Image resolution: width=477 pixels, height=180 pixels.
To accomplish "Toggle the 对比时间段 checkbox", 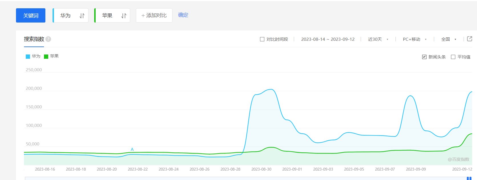I will [262, 39].
